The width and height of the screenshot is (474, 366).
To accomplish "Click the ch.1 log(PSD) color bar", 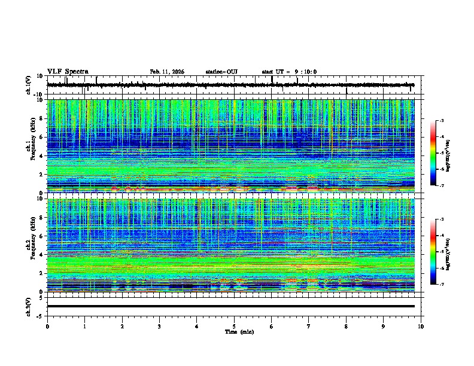I will pos(433,153).
